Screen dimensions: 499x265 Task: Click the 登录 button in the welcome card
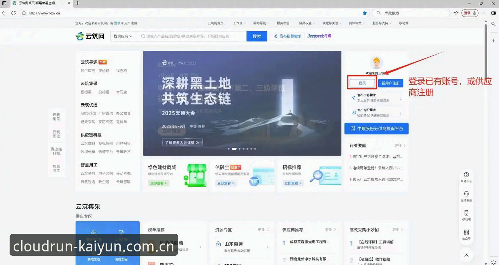pyautogui.click(x=362, y=83)
